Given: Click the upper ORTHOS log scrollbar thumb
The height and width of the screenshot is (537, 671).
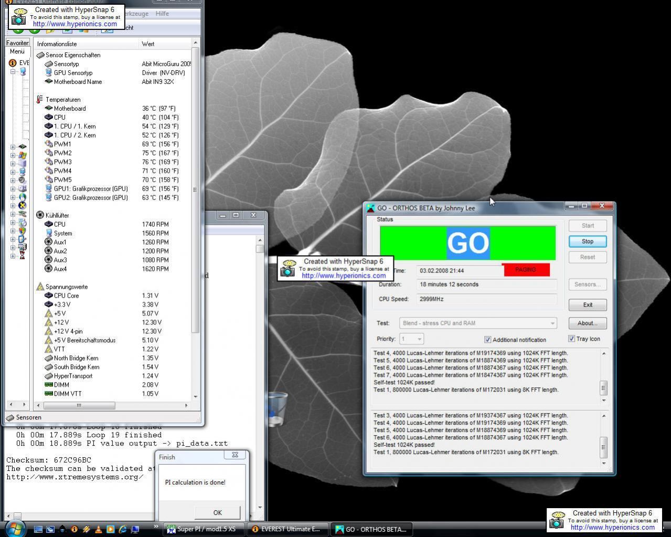Looking at the screenshot, I should [x=603, y=388].
